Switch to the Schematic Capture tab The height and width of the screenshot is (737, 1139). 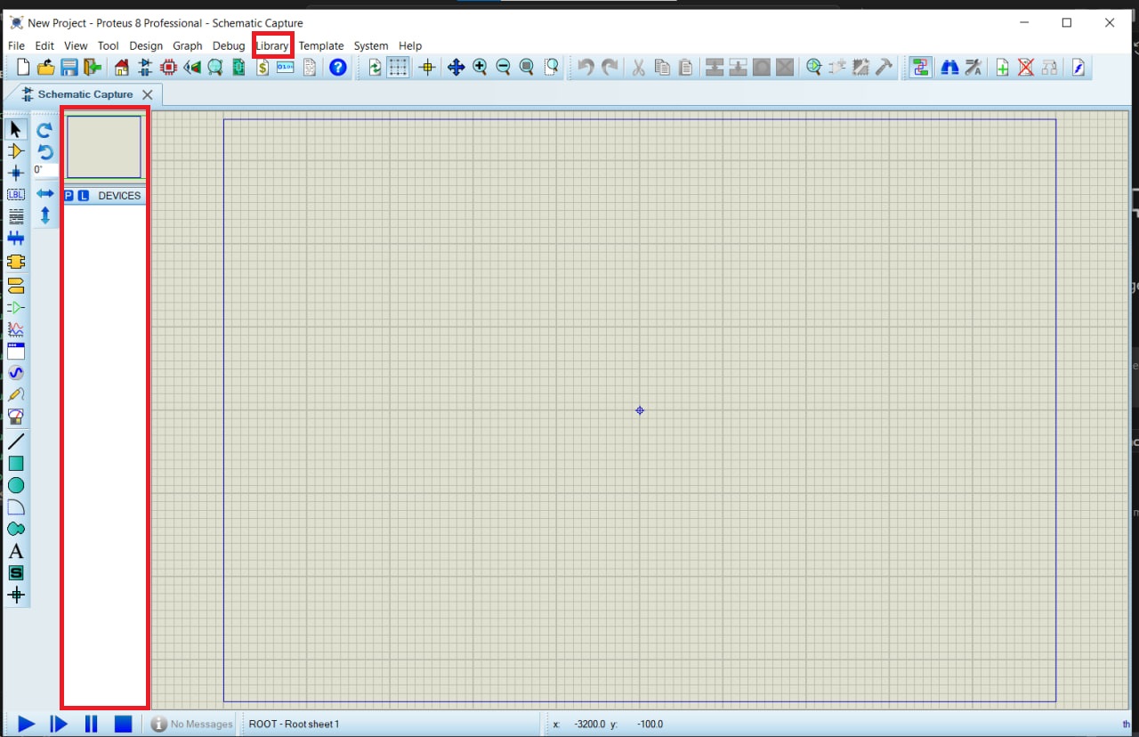85,94
